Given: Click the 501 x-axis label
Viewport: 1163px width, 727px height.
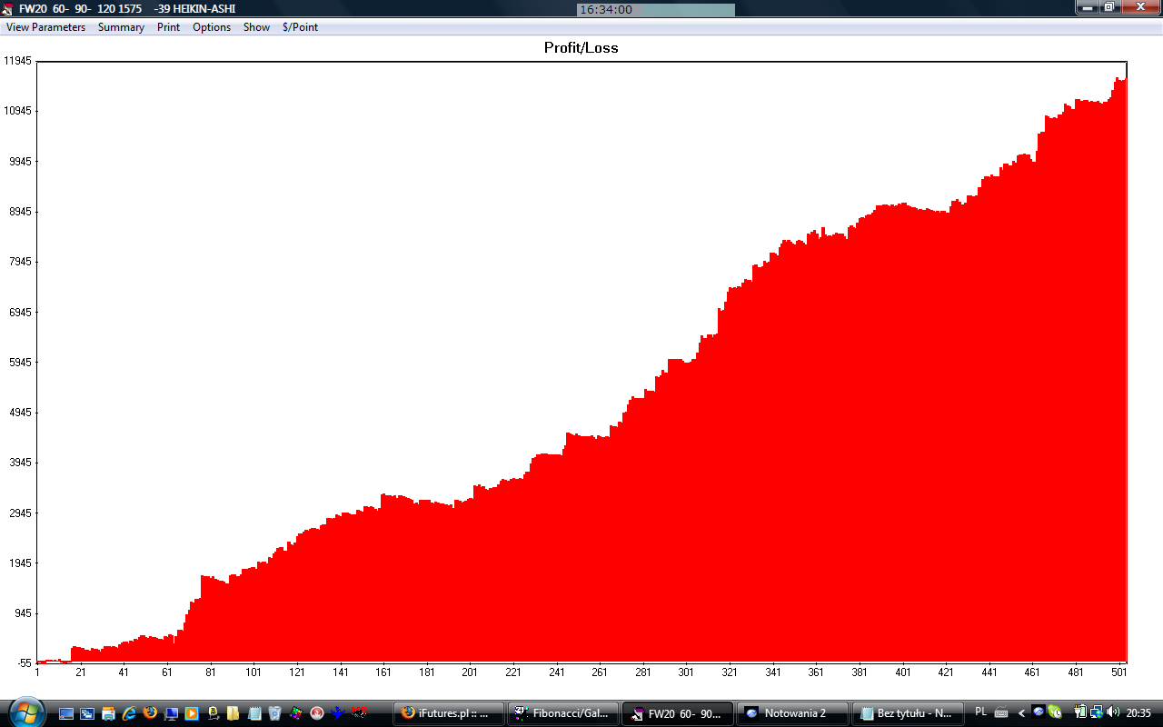Looking at the screenshot, I should tap(1118, 672).
